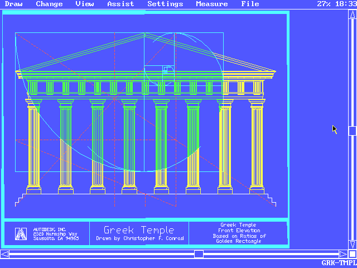This screenshot has width=357, height=268.
Task: Select the "Greek Temple" title text
Action: coord(139,230)
